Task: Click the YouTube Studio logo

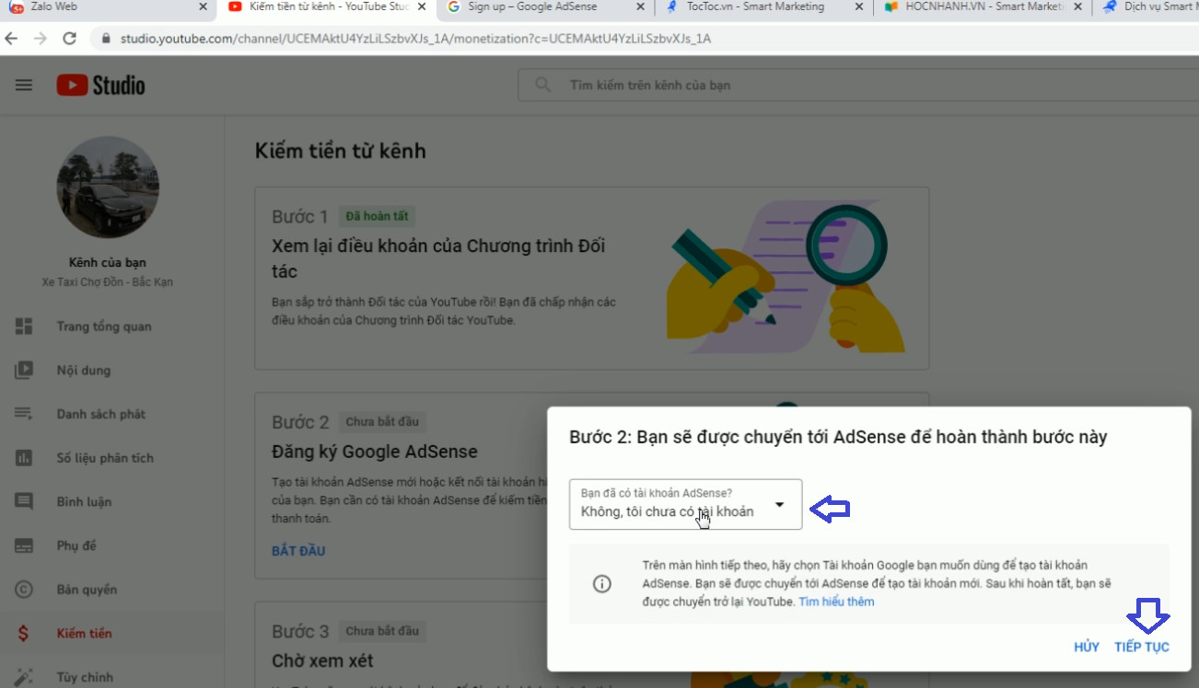Action: [x=100, y=85]
